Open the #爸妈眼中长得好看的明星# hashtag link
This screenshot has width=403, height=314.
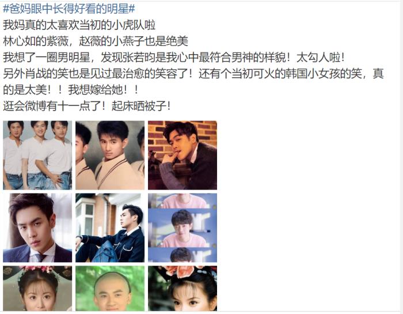click(x=69, y=9)
